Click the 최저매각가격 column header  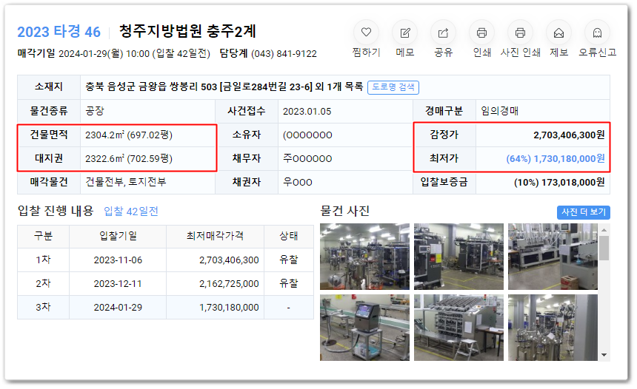click(x=215, y=236)
